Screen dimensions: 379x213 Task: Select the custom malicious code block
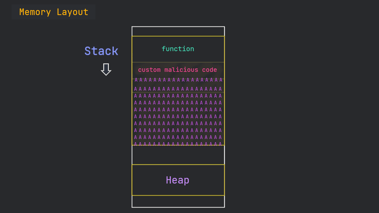point(178,70)
